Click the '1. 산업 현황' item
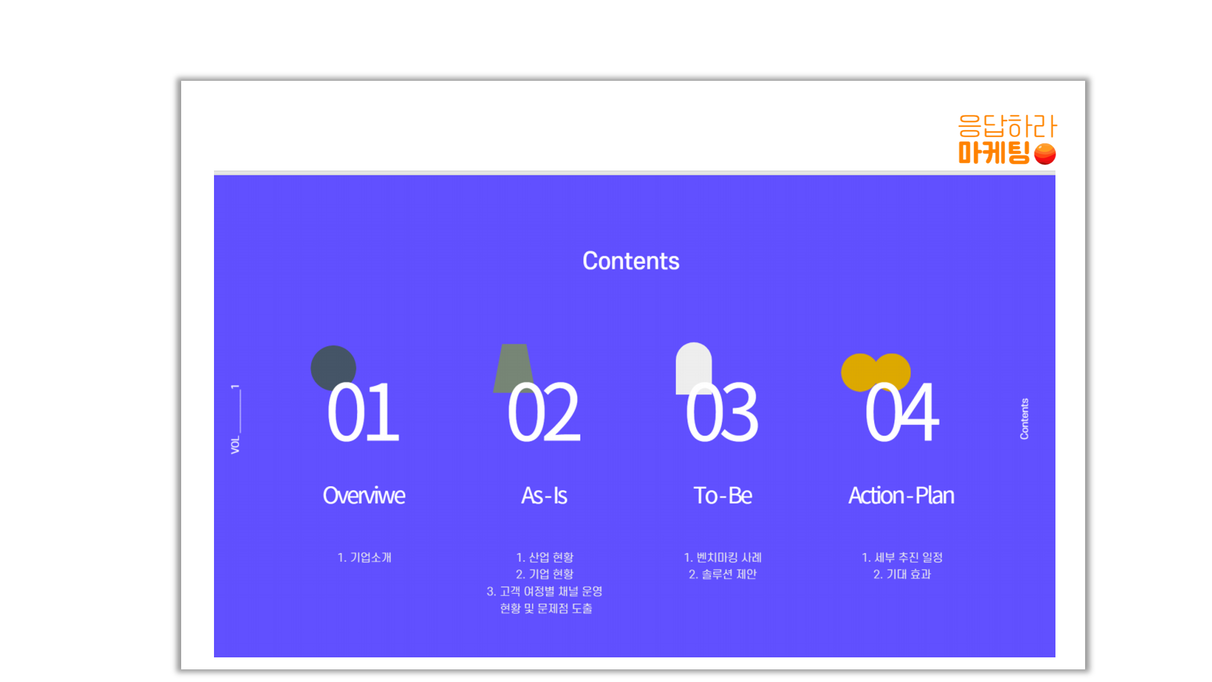1212x682 pixels. coord(545,558)
